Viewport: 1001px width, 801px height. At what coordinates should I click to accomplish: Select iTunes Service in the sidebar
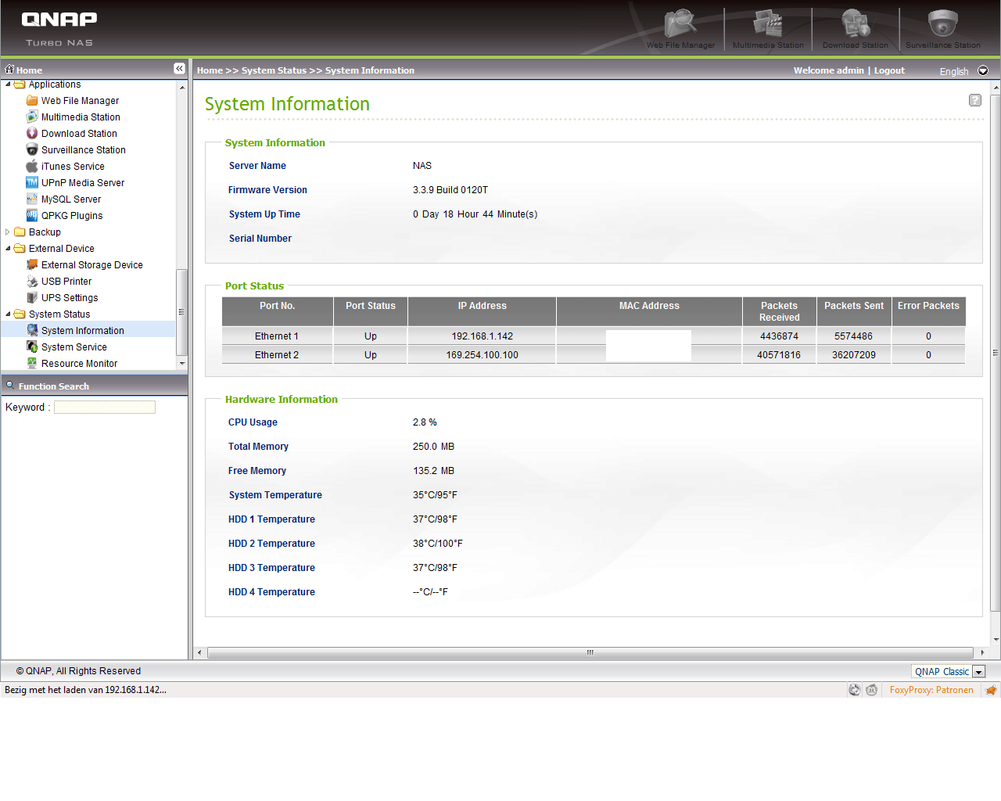[x=73, y=166]
